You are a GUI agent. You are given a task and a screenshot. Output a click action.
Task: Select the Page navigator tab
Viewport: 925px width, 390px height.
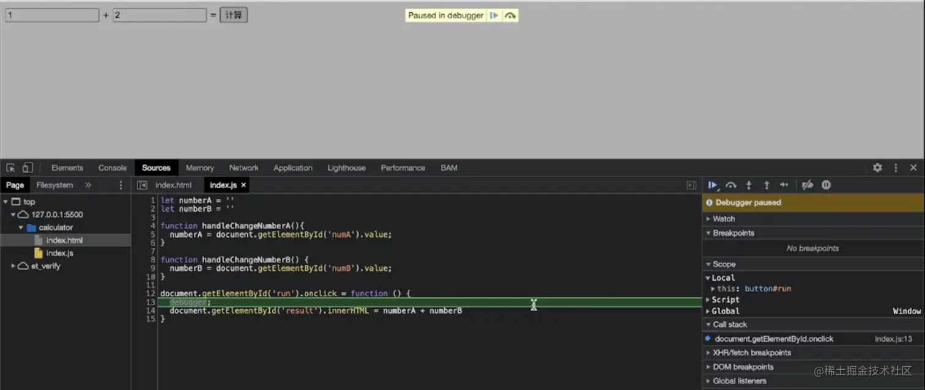point(15,185)
